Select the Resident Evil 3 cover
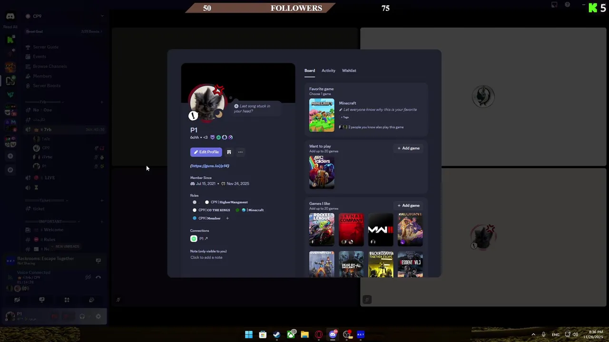 410,264
